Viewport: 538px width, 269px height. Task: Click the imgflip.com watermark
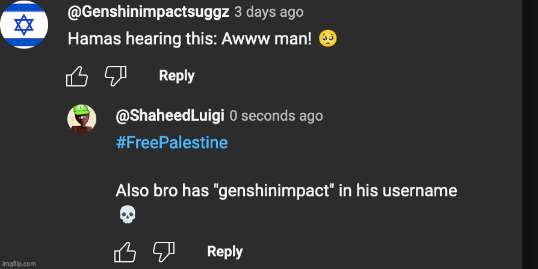click(x=19, y=264)
